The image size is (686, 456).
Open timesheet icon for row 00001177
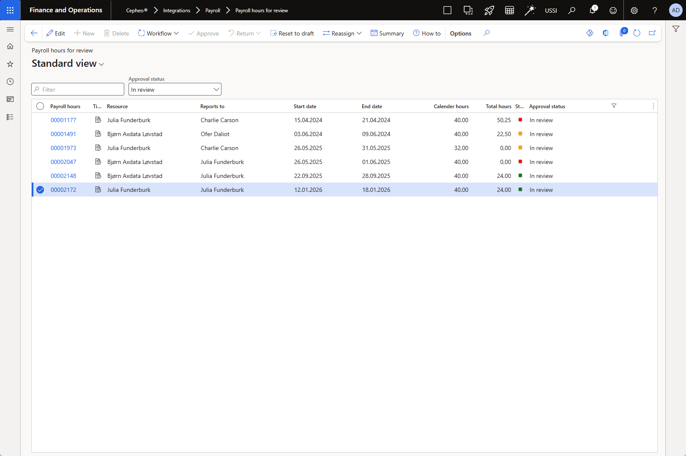98,120
